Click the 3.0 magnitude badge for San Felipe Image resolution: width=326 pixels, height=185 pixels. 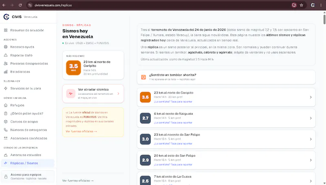(x=145, y=139)
